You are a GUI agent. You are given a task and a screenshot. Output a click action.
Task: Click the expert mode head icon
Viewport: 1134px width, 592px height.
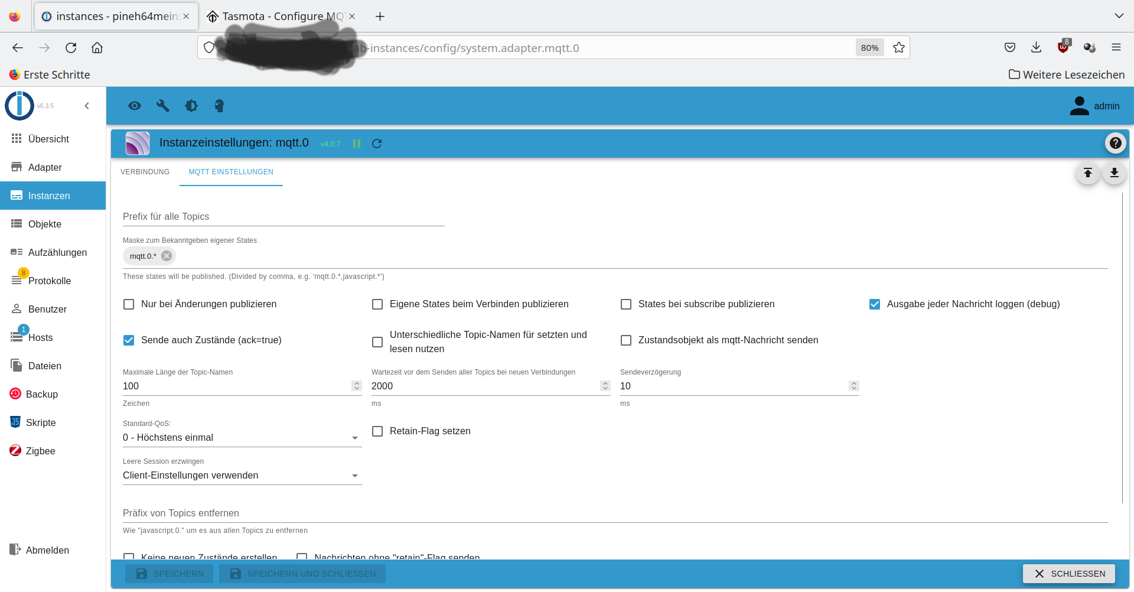tap(219, 106)
